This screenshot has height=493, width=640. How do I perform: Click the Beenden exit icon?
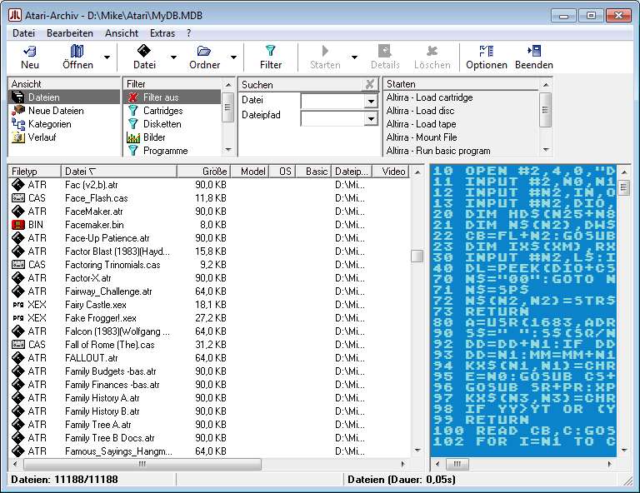click(x=534, y=51)
